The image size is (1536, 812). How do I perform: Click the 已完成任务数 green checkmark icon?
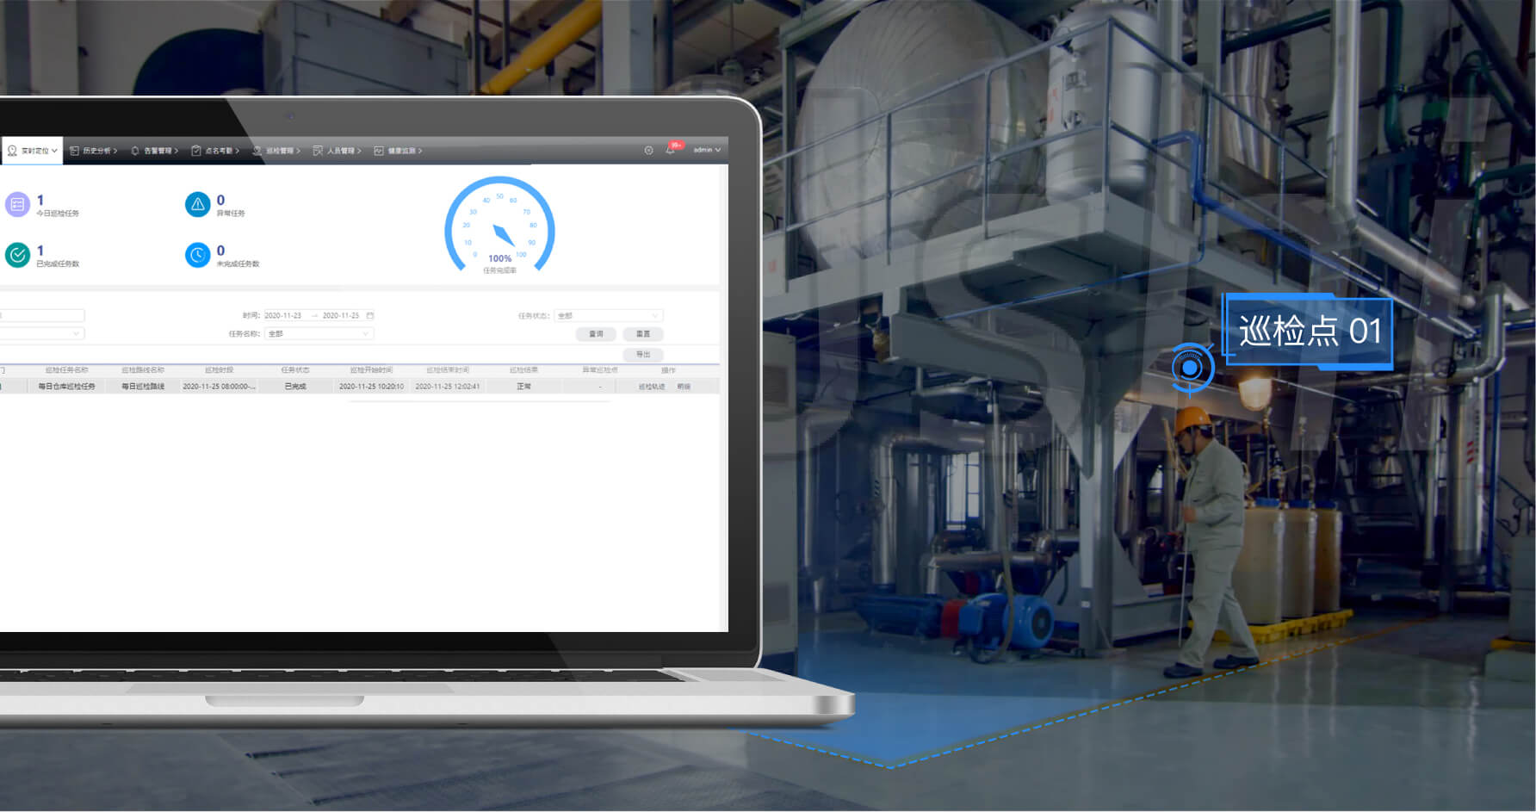point(17,255)
